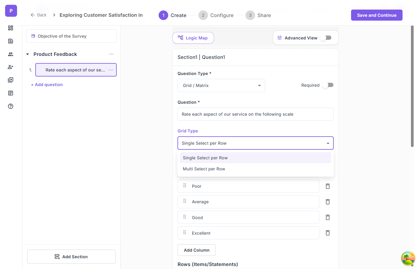Choose Single Select per Row option

[x=205, y=158]
